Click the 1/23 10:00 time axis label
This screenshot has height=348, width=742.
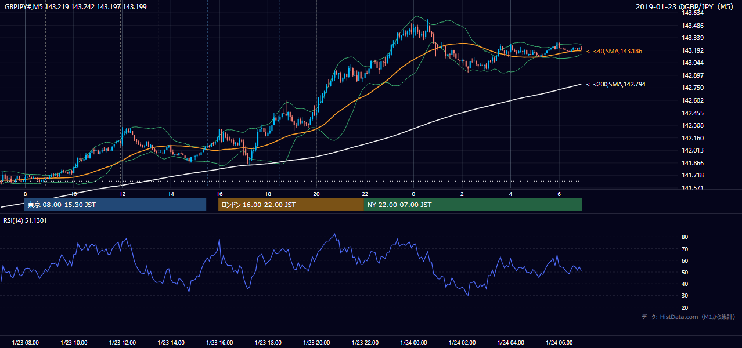[x=74, y=343]
